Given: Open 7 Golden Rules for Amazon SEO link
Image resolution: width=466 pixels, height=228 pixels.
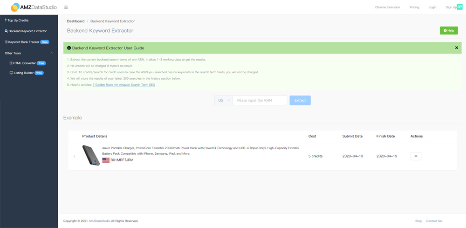Looking at the screenshot, I should 123,85.
